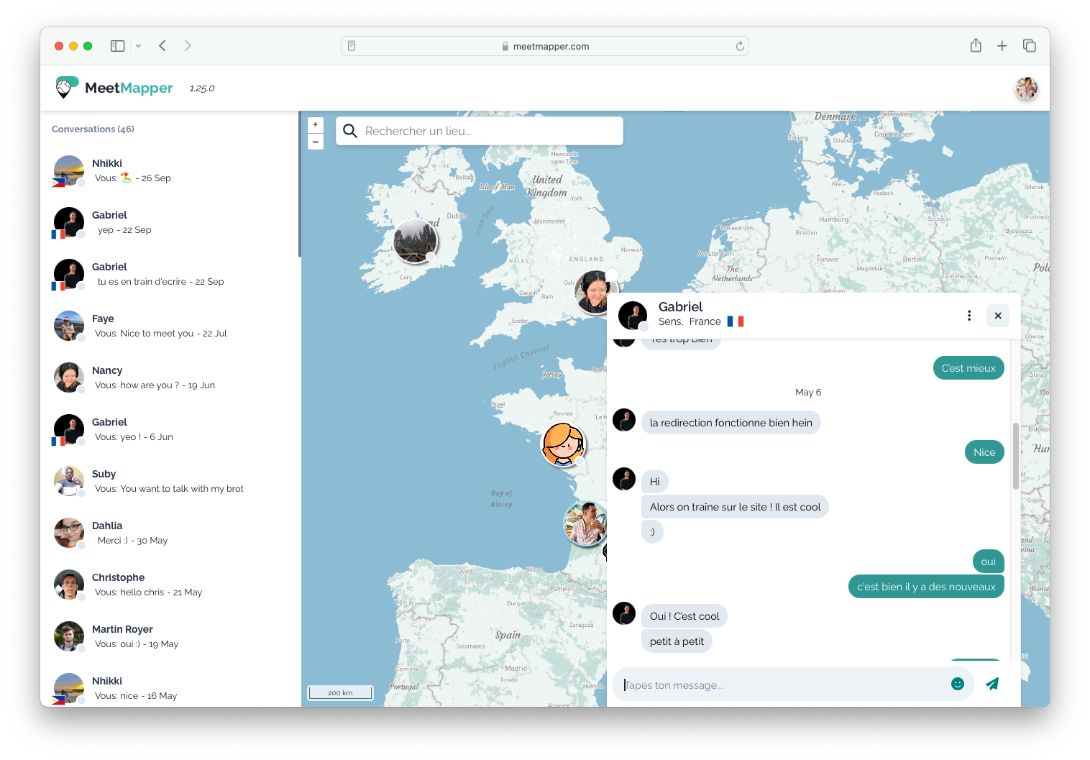Click the Safari sidebar toggle icon

[x=118, y=46]
